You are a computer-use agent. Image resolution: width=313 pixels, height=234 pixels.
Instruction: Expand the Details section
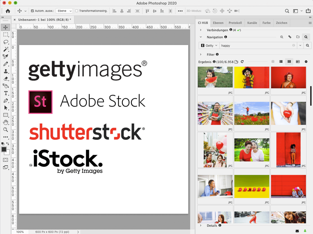[x=201, y=225]
